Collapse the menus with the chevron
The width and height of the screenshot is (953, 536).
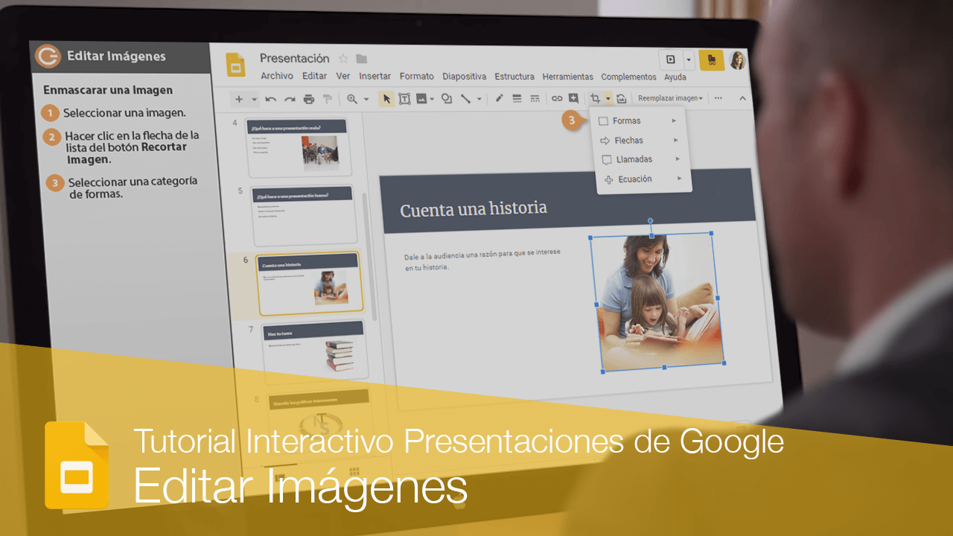coord(742,98)
